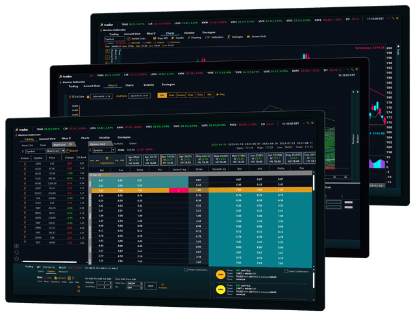Image resolution: width=415 pixels, height=316 pixels.
Task: Click the yellow TRMS order badge at the top of the orders list
Action: pos(220,274)
